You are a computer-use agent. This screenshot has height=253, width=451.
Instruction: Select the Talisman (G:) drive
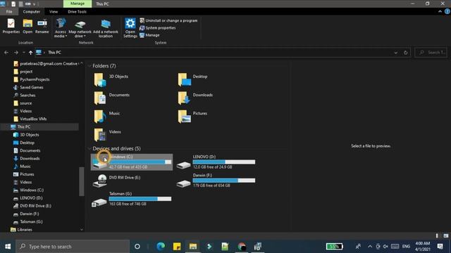coord(132,199)
